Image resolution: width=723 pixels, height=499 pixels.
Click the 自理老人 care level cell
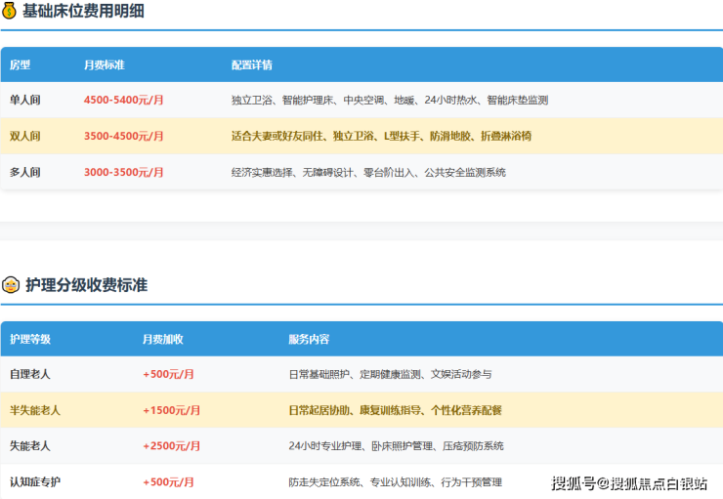pyautogui.click(x=30, y=375)
